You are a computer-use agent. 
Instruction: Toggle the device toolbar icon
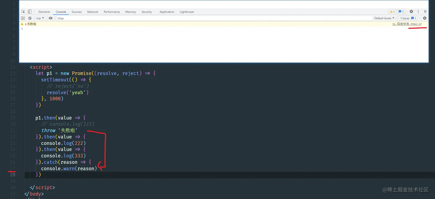pos(29,12)
